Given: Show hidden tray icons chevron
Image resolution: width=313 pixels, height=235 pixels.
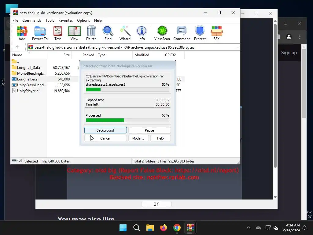Looking at the screenshot, I should [249, 228].
